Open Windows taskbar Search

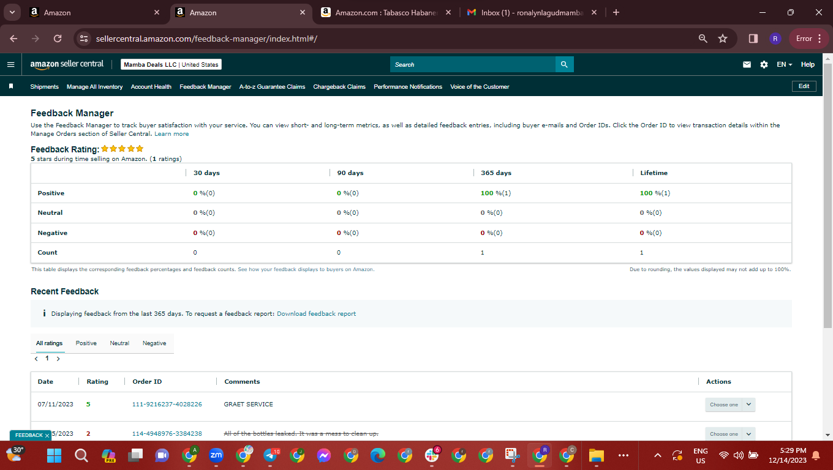[x=81, y=455]
